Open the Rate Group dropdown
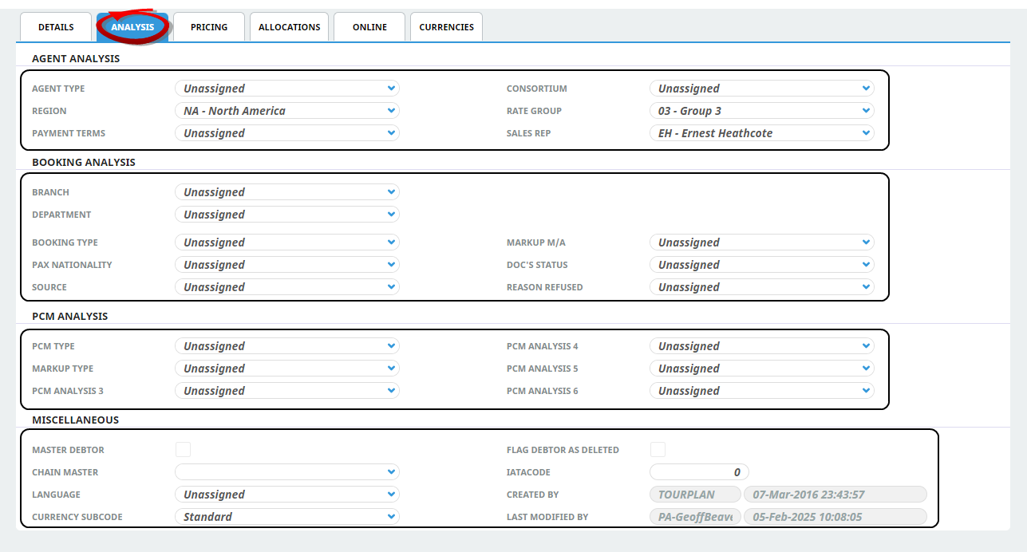Viewport: 1027px width, 552px height. point(761,110)
